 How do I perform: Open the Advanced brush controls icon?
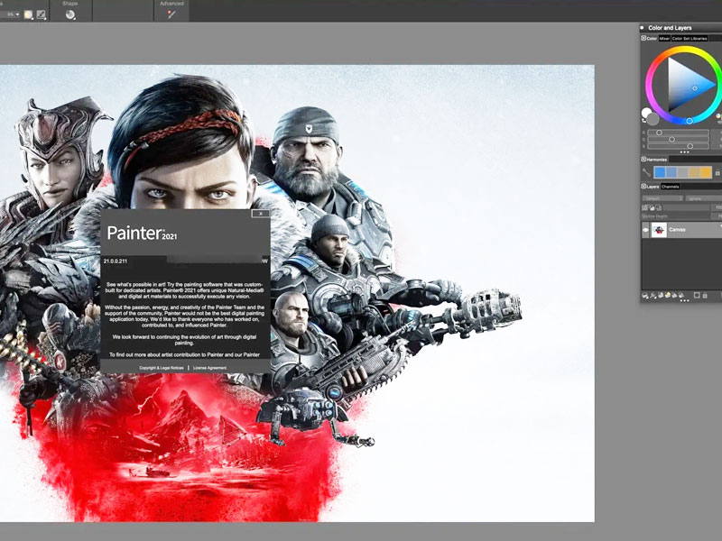point(171,14)
